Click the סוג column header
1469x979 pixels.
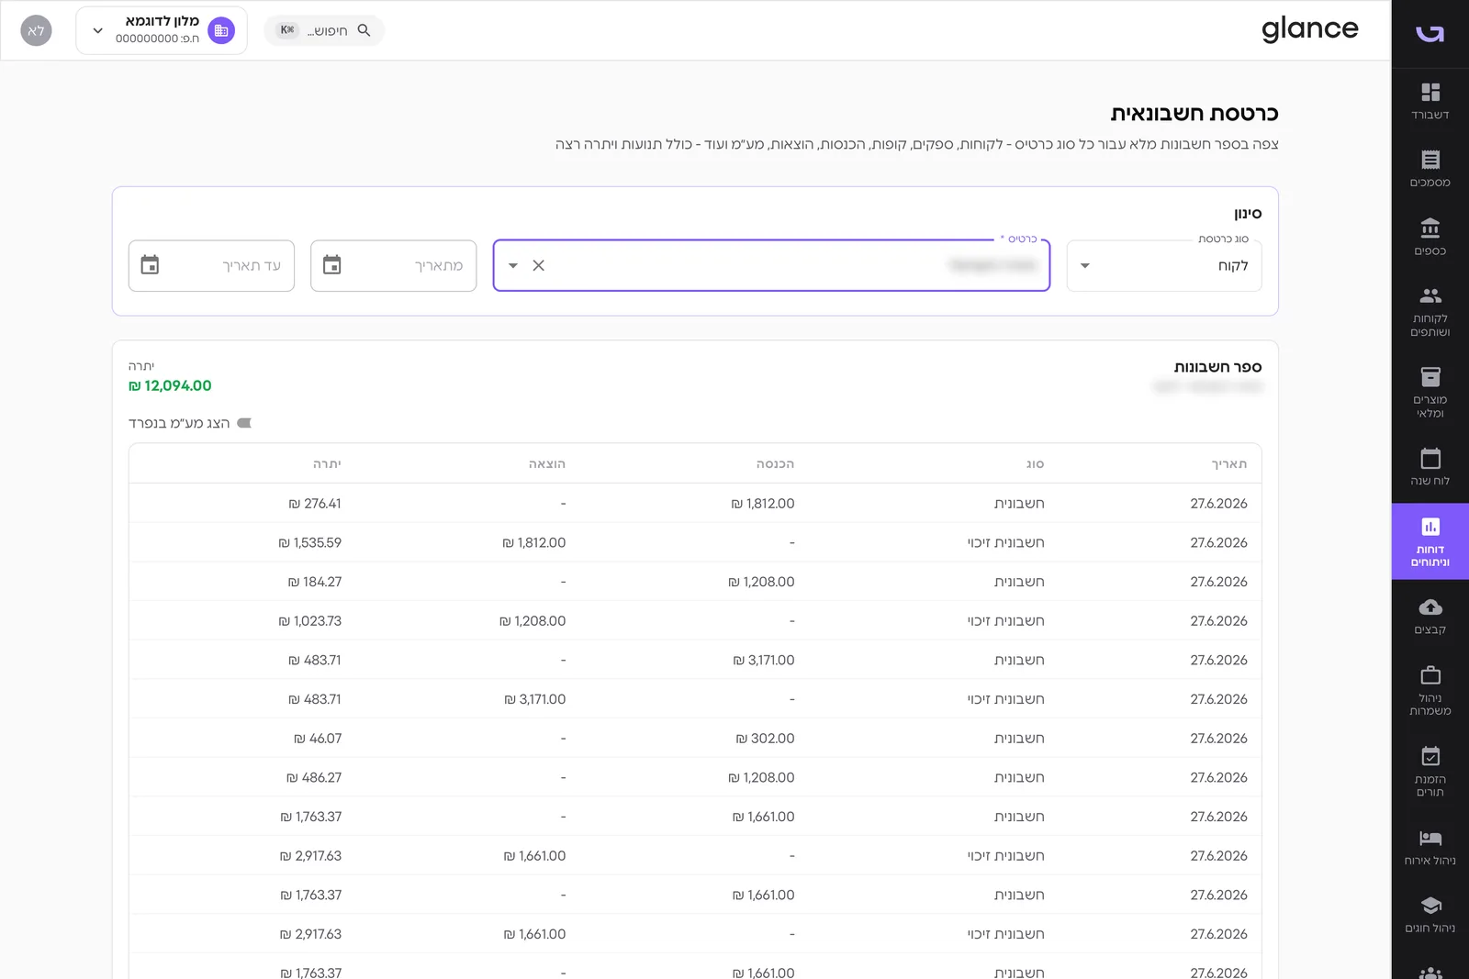coord(1035,464)
